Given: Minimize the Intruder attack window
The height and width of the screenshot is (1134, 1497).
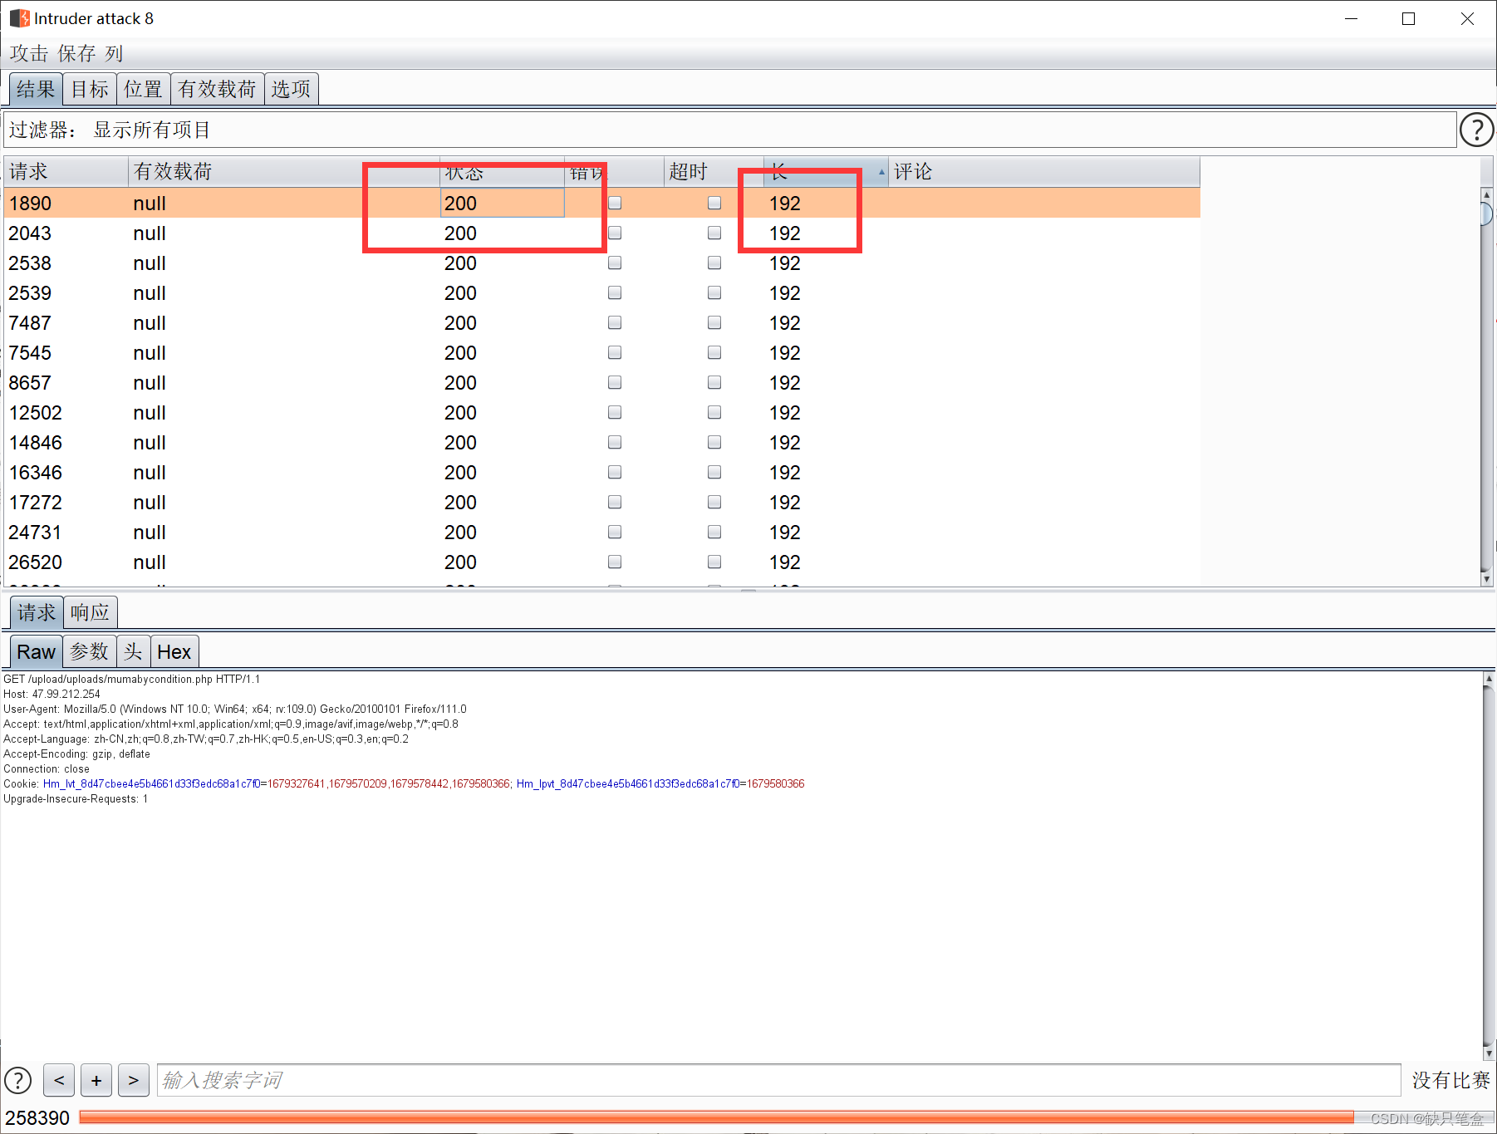Looking at the screenshot, I should tap(1352, 18).
